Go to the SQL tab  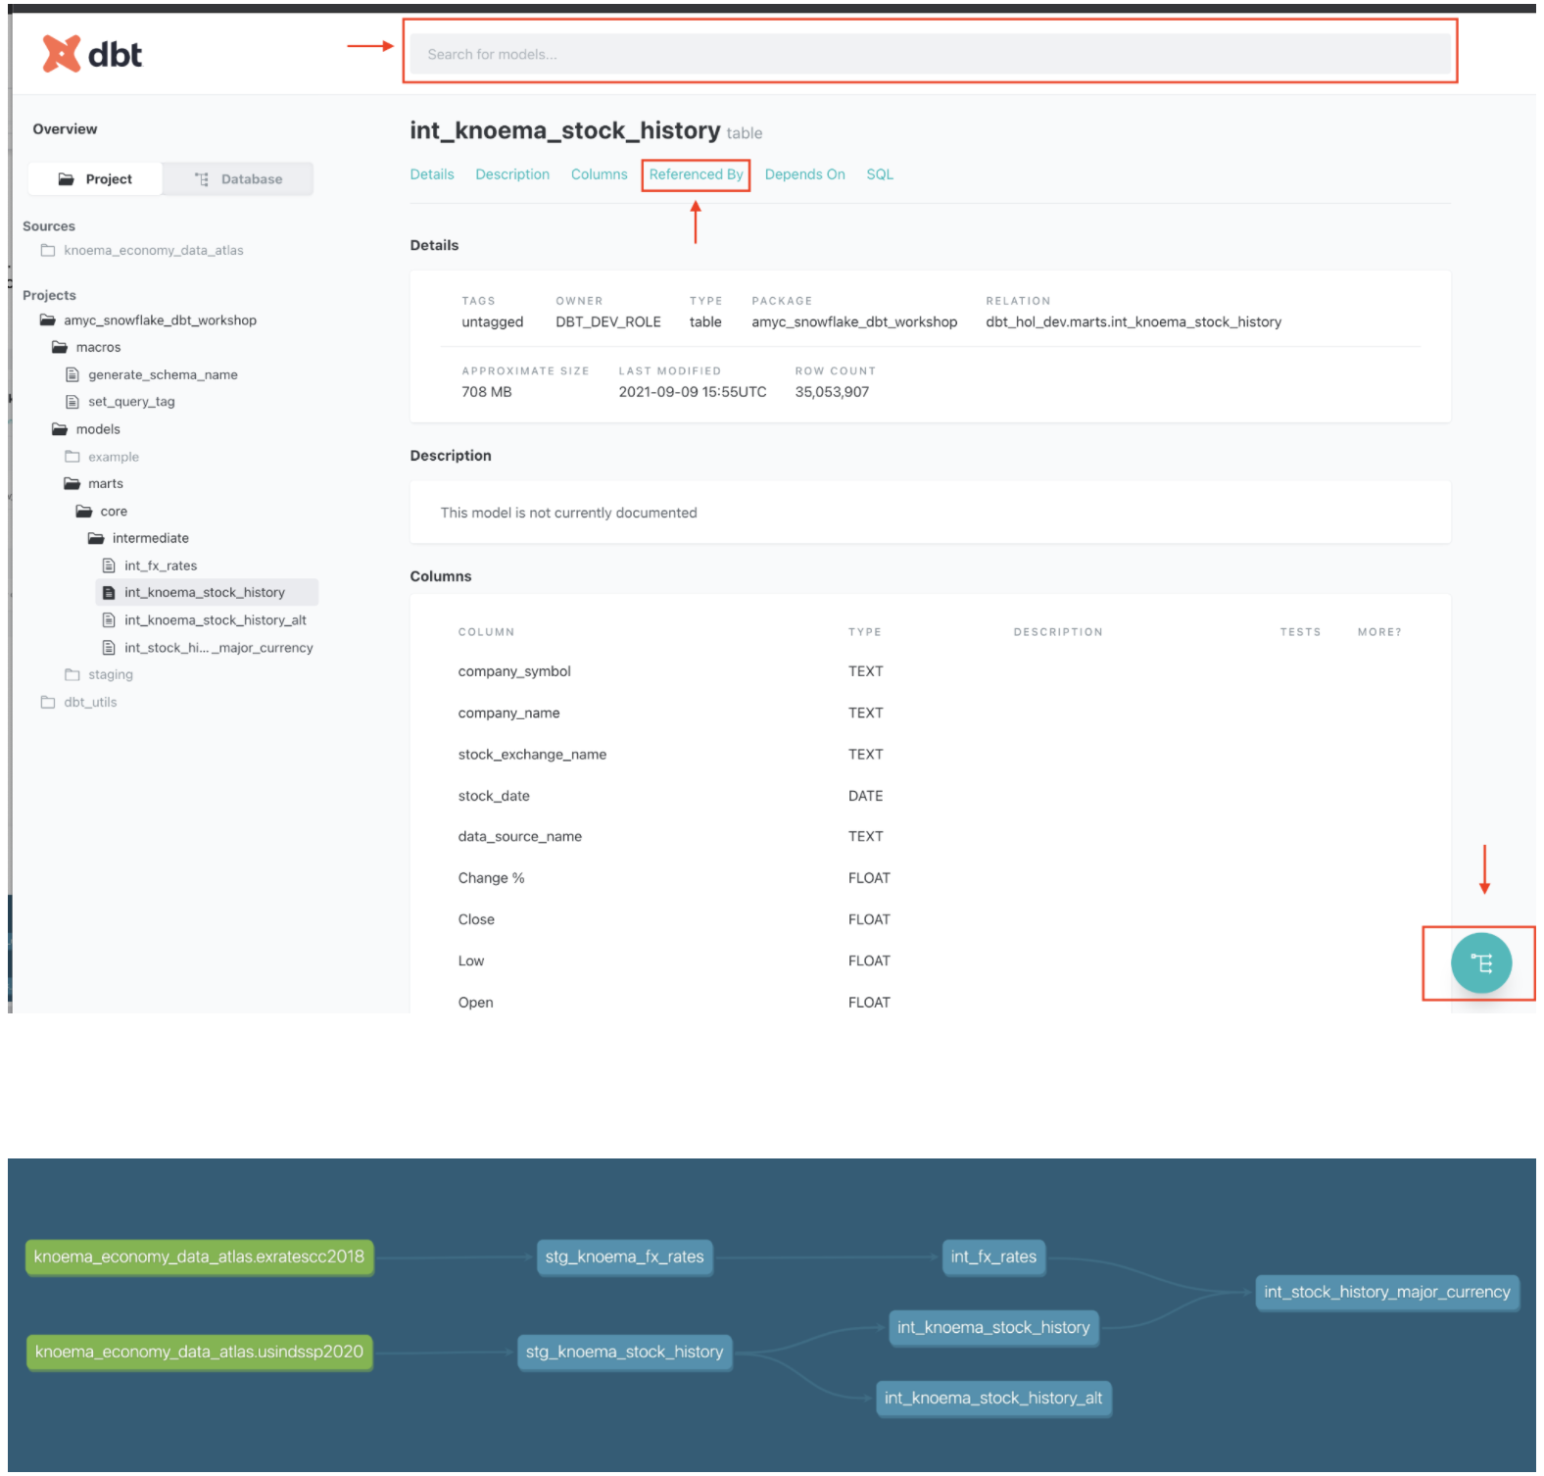pyautogui.click(x=879, y=174)
